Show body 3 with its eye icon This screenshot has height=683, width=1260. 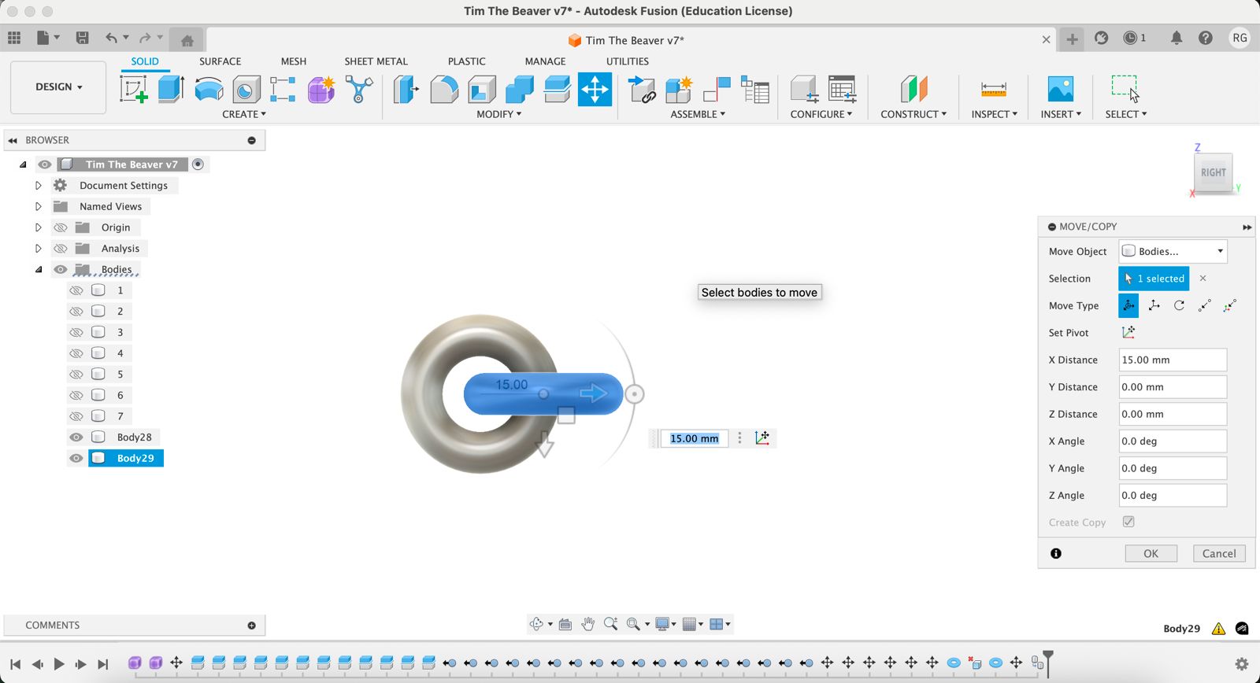(x=76, y=333)
